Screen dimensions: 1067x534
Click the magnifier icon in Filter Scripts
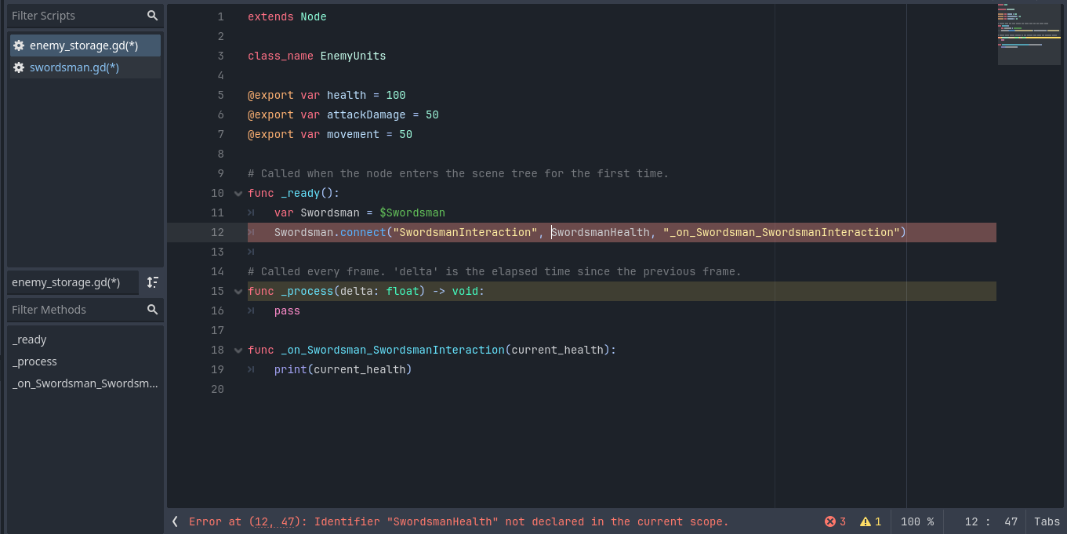point(152,16)
